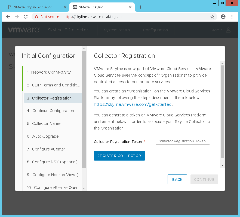The image size is (240, 217).
Task: Maximize the browser window
Action: coord(222,3)
